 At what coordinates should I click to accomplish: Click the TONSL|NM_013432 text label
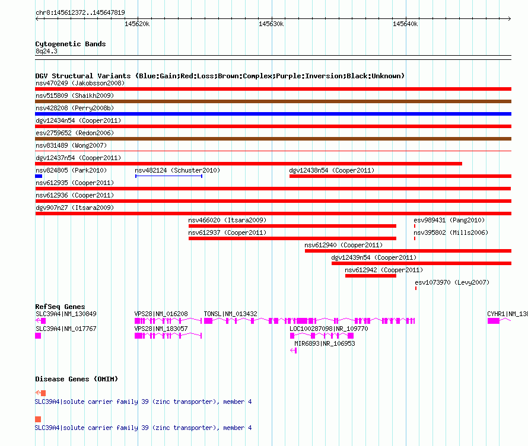[231, 314]
